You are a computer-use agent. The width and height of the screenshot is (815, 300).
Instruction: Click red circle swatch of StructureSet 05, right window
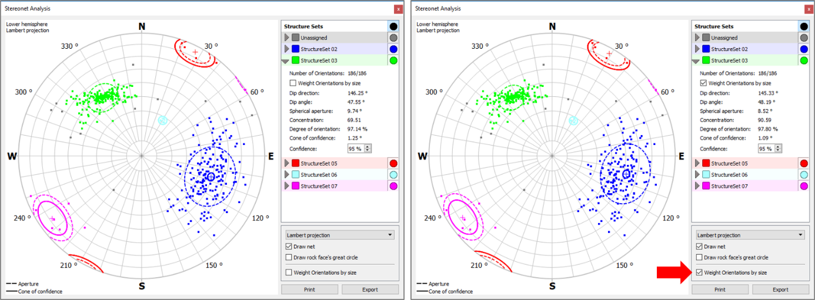pos(804,163)
